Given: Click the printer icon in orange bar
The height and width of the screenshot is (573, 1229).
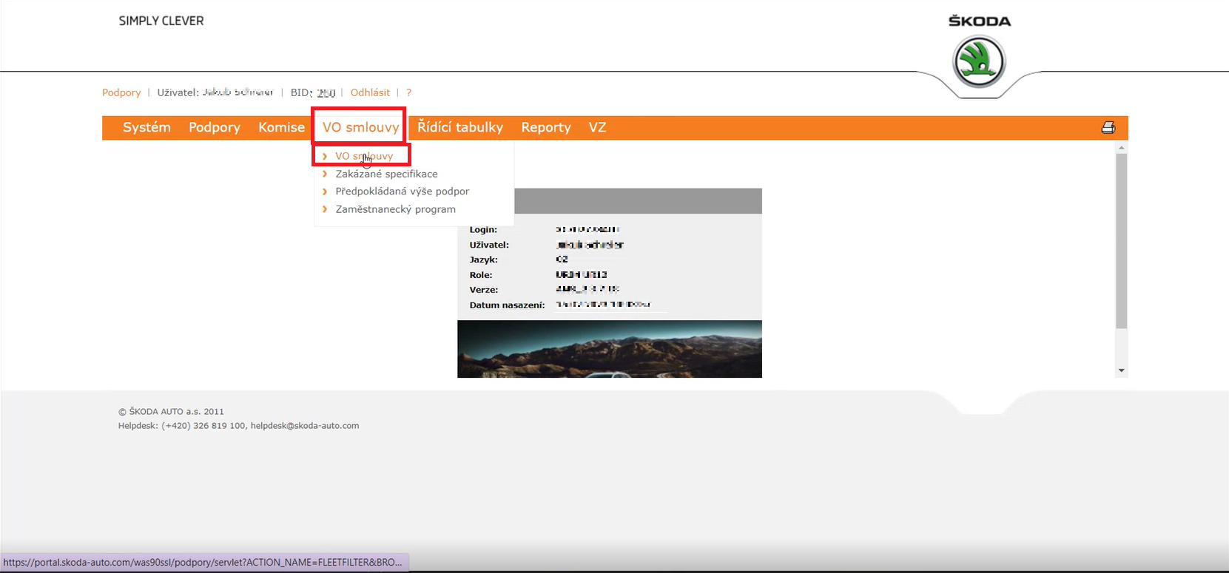Looking at the screenshot, I should (x=1108, y=127).
